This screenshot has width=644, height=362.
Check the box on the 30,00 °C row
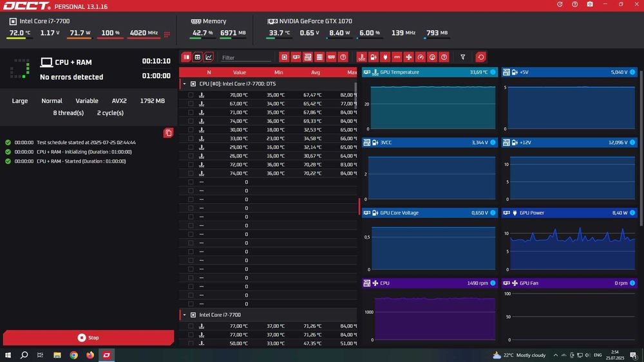[x=191, y=129]
